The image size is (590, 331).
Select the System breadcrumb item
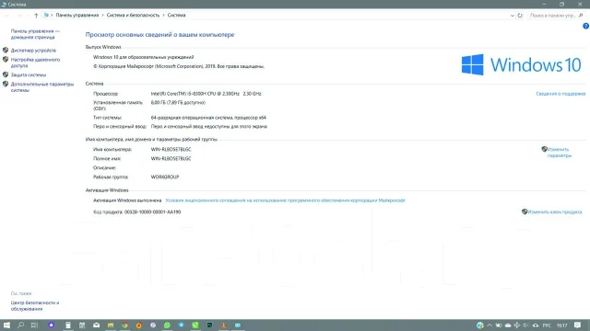point(176,16)
